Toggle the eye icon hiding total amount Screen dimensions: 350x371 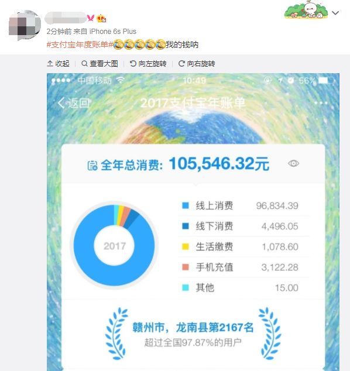coord(293,163)
